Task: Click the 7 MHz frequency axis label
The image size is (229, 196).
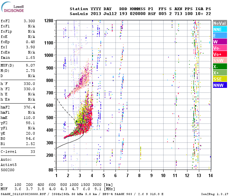Action: [x=128, y=175]
